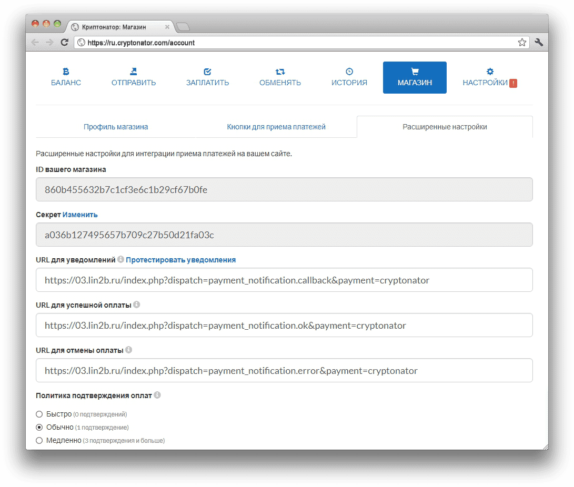Click the "Политика подтверждения оплат" label

click(94, 395)
